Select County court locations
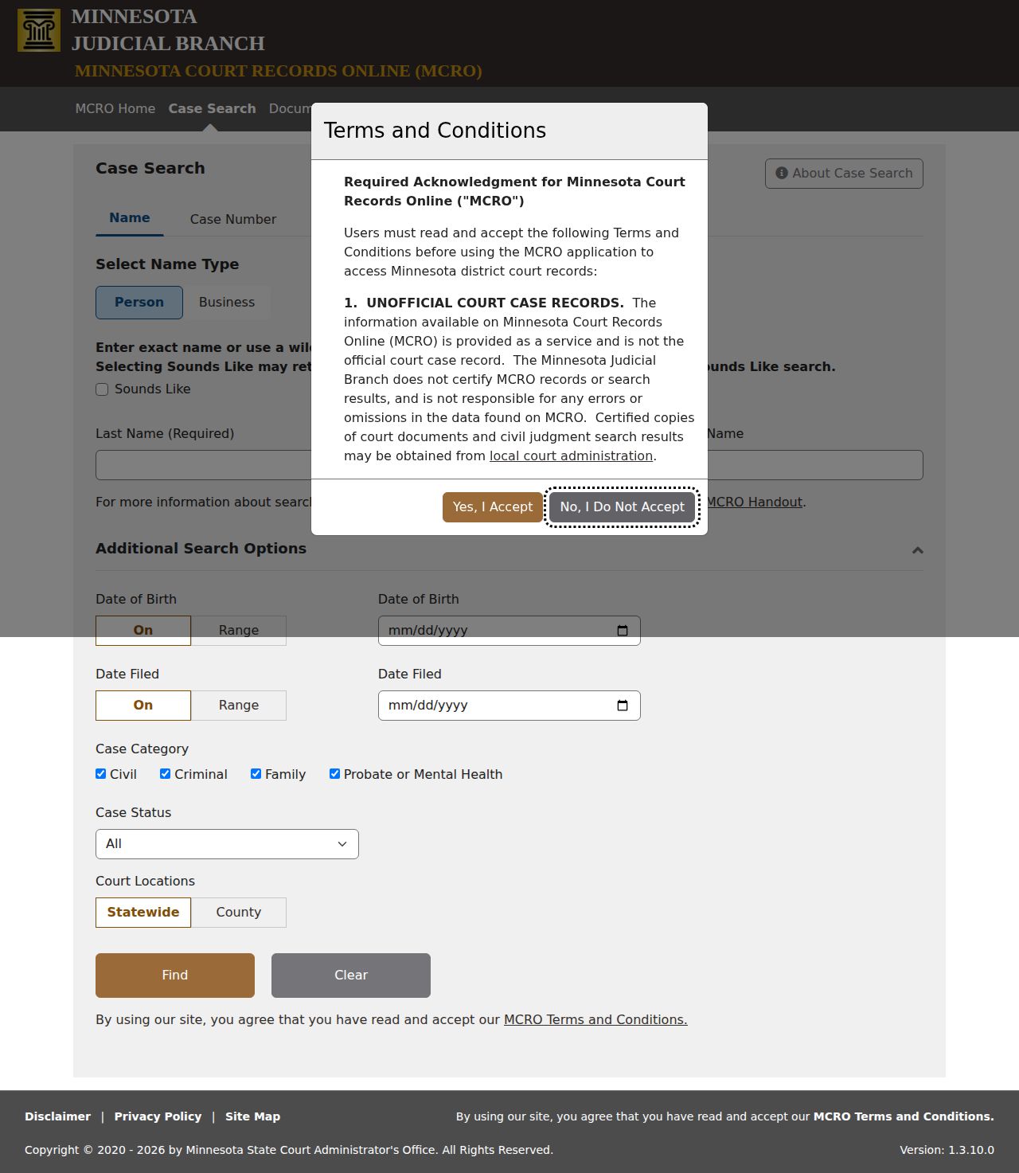This screenshot has width=1019, height=1173. click(239, 913)
